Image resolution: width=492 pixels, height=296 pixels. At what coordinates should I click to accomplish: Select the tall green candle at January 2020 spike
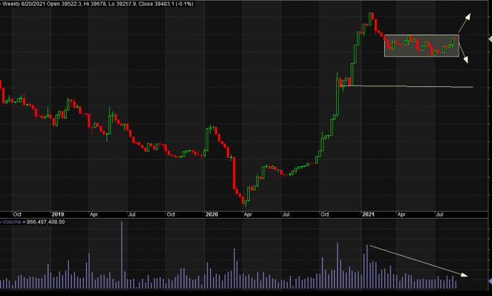[207, 139]
